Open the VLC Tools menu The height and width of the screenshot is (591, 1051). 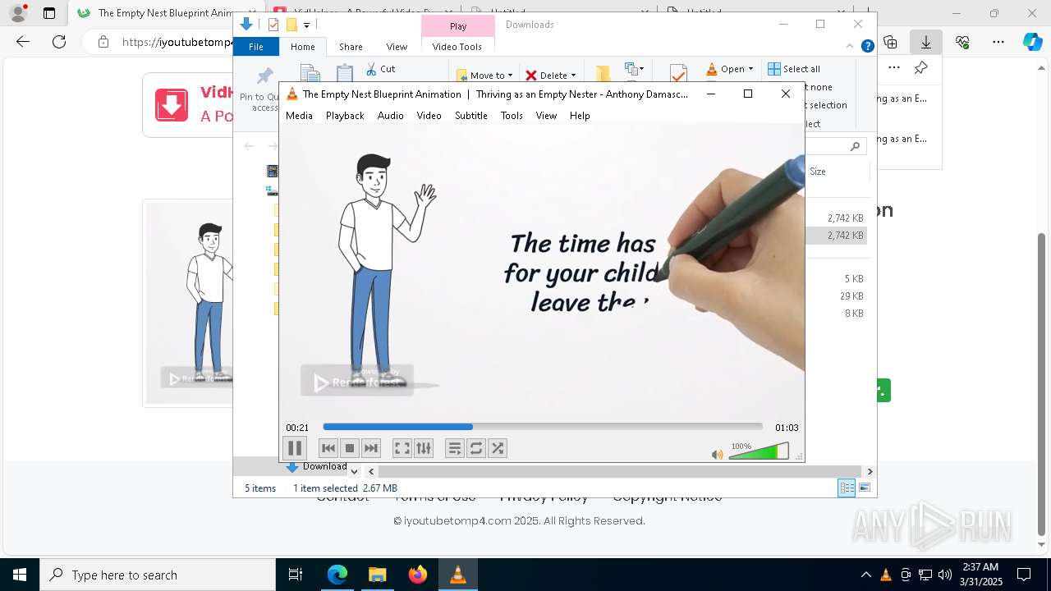point(512,116)
